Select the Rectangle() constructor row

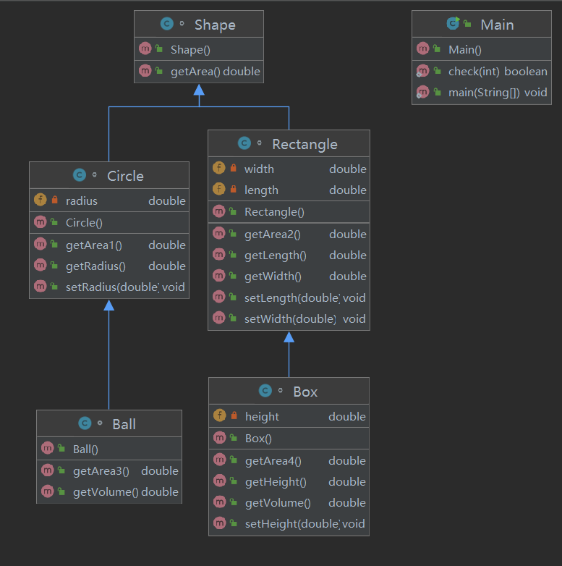click(x=289, y=212)
